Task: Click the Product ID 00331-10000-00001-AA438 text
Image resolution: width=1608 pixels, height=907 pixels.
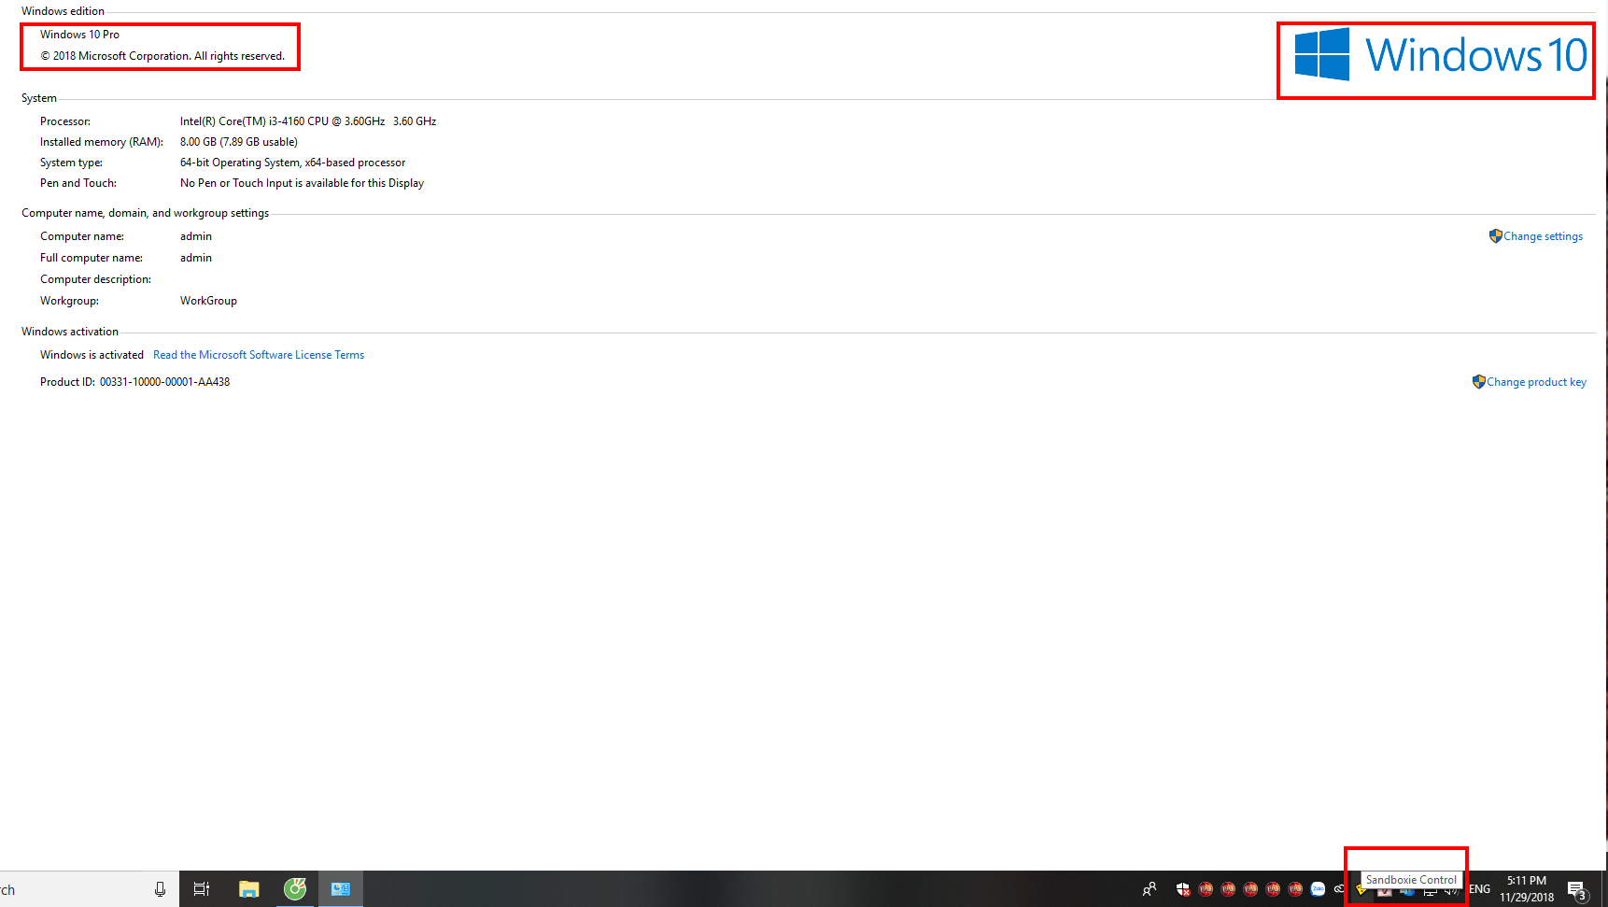Action: coord(134,382)
